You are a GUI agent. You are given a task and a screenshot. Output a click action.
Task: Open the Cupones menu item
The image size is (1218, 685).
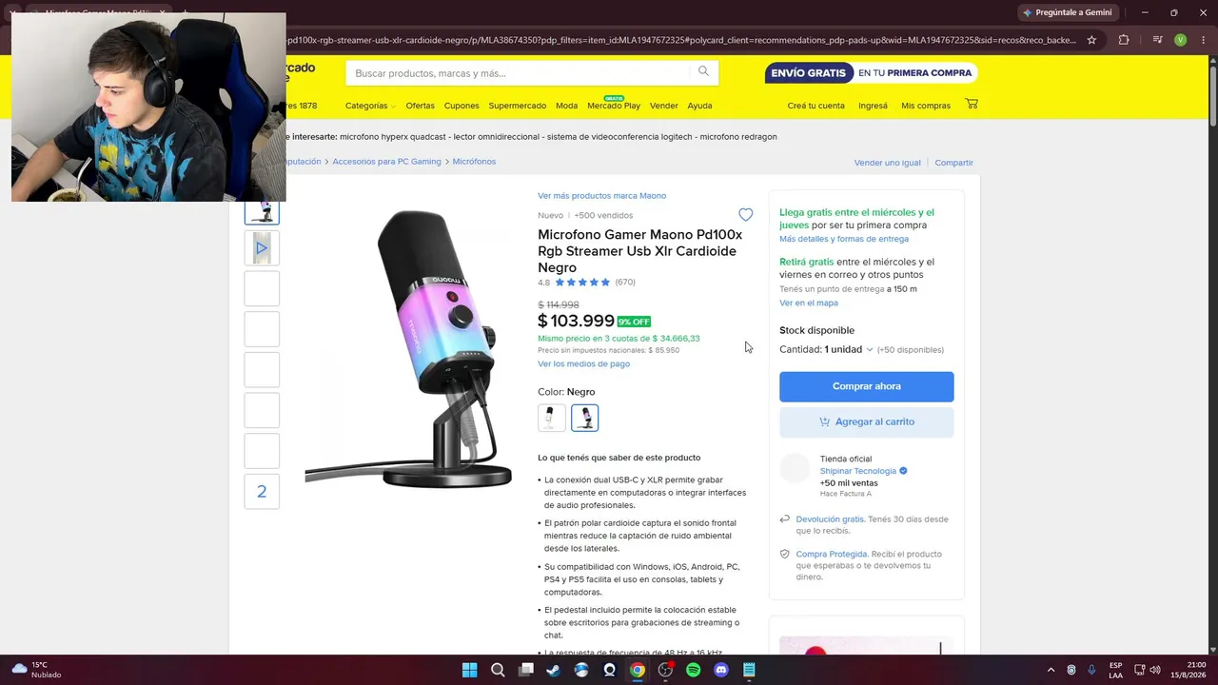[x=462, y=106]
